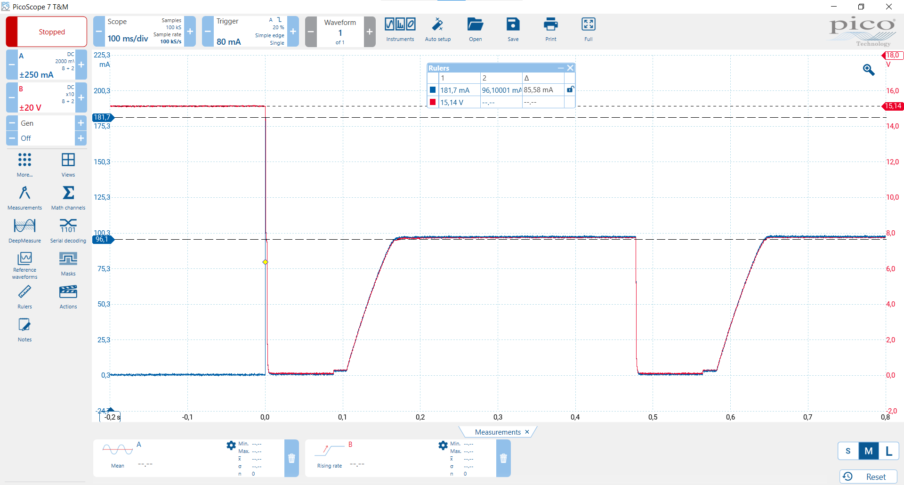The image size is (904, 485).
Task: Click the zoom magnifier icon on graph
Action: (869, 70)
